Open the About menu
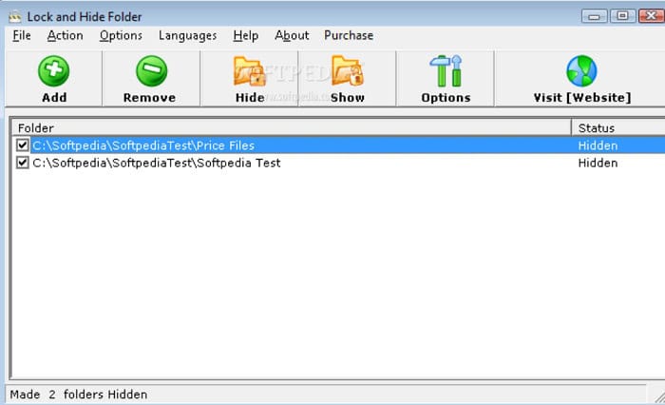This screenshot has height=405, width=665. click(x=292, y=36)
